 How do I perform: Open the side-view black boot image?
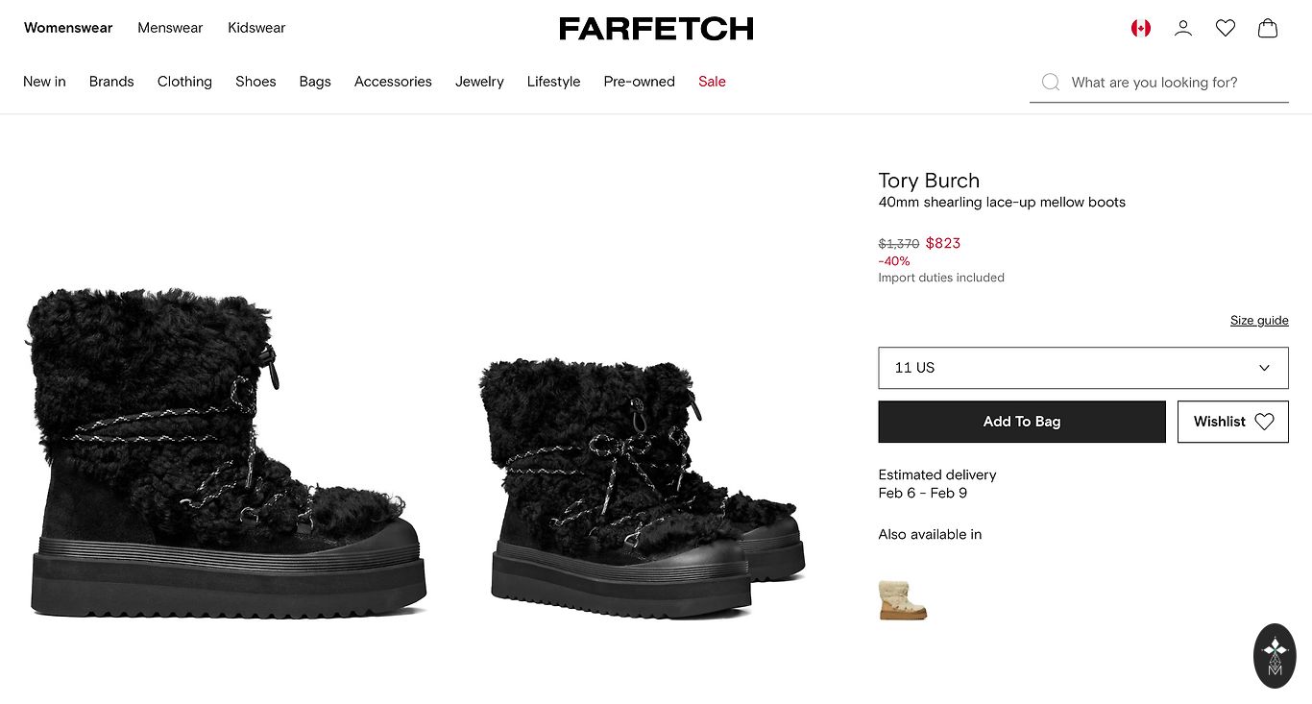226,451
